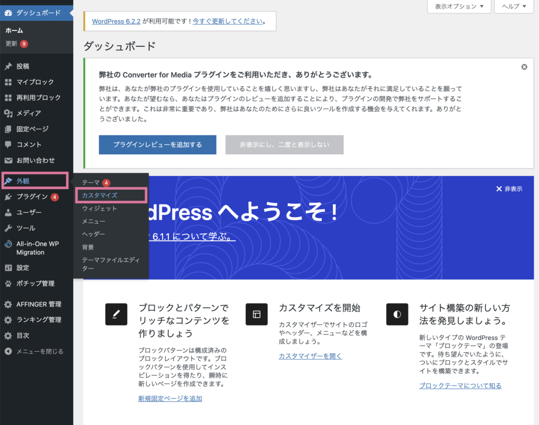
Task: Click the user icon beside ユーザー
Action: click(x=8, y=213)
